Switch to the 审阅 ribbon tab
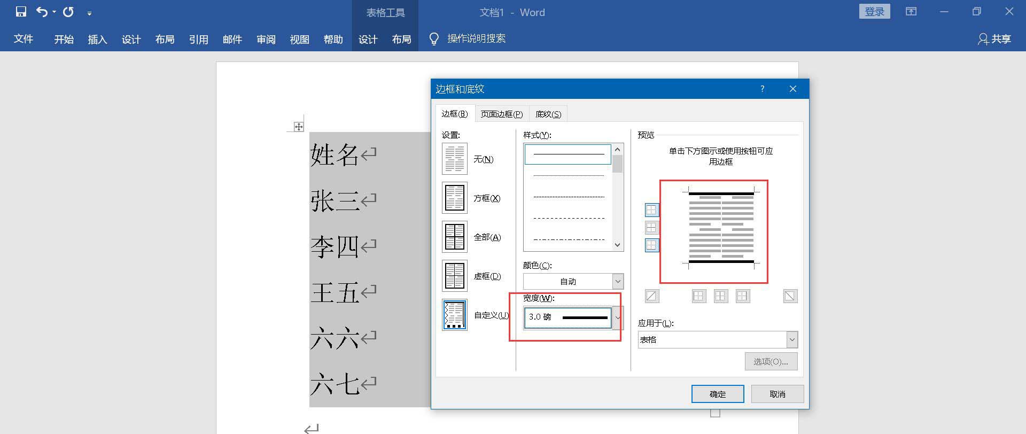Screen dimensions: 1026x434 (266, 39)
